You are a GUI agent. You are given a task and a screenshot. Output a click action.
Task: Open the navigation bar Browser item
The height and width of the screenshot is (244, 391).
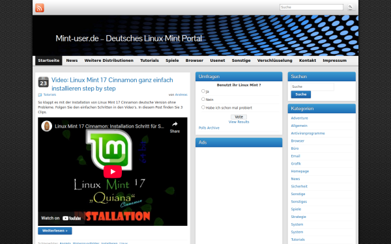click(x=194, y=61)
